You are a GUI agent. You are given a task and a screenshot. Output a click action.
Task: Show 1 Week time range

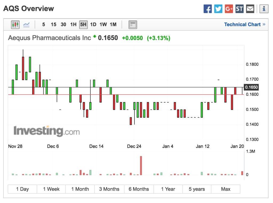click(x=51, y=189)
